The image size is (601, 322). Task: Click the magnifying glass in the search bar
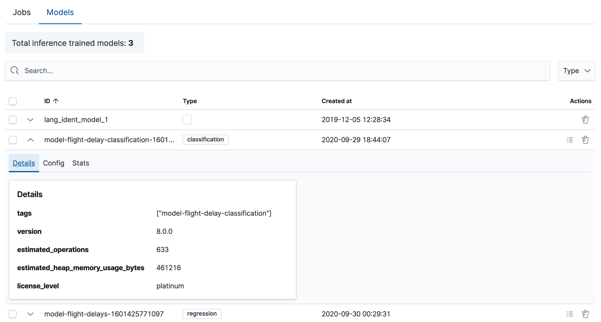tap(15, 70)
